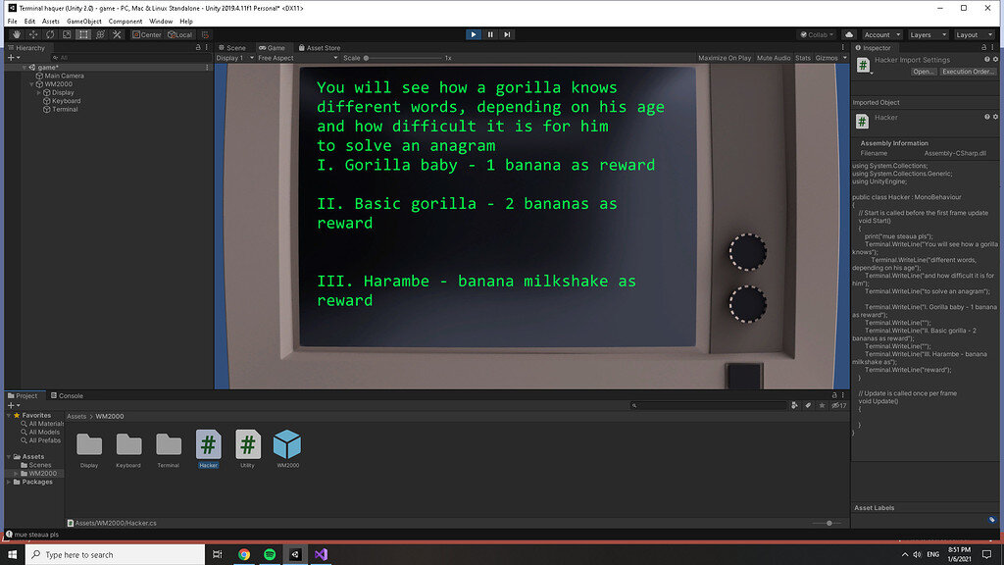Open the Display folder in Project
Screen dimensions: 1004x565
coord(89,448)
